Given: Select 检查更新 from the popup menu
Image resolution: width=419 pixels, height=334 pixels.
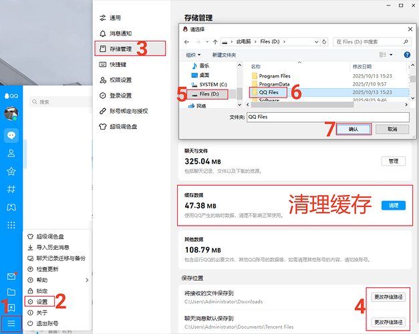Looking at the screenshot, I should pyautogui.click(x=57, y=269).
